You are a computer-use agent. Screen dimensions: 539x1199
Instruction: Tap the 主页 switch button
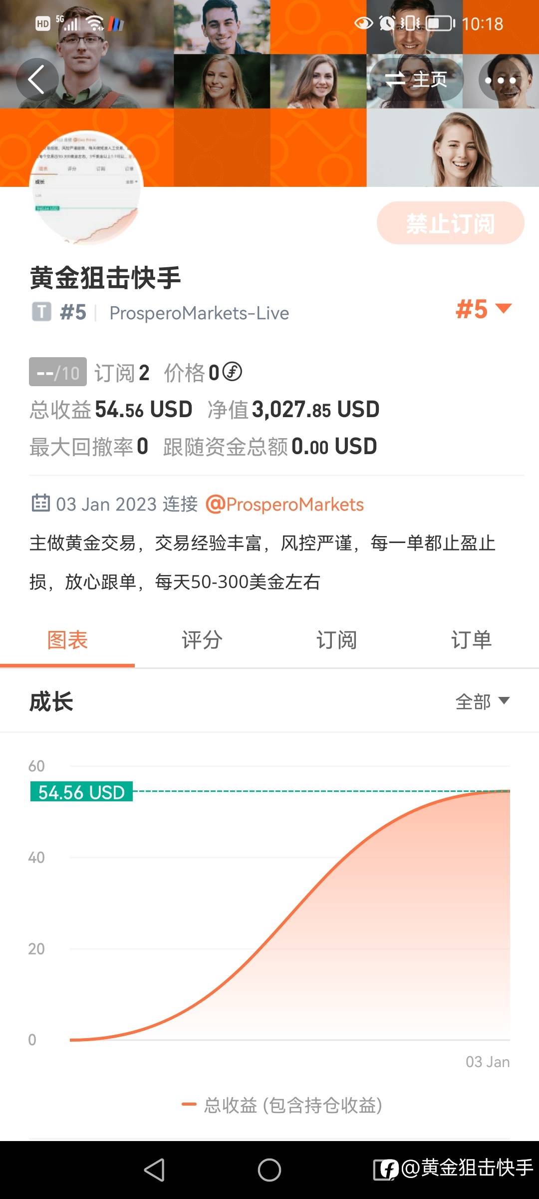(416, 79)
